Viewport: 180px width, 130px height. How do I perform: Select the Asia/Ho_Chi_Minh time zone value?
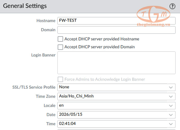[x=76, y=96]
